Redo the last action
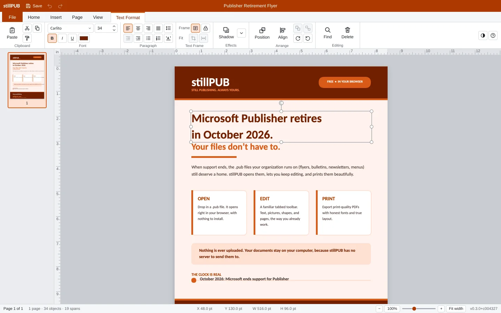 (60, 6)
